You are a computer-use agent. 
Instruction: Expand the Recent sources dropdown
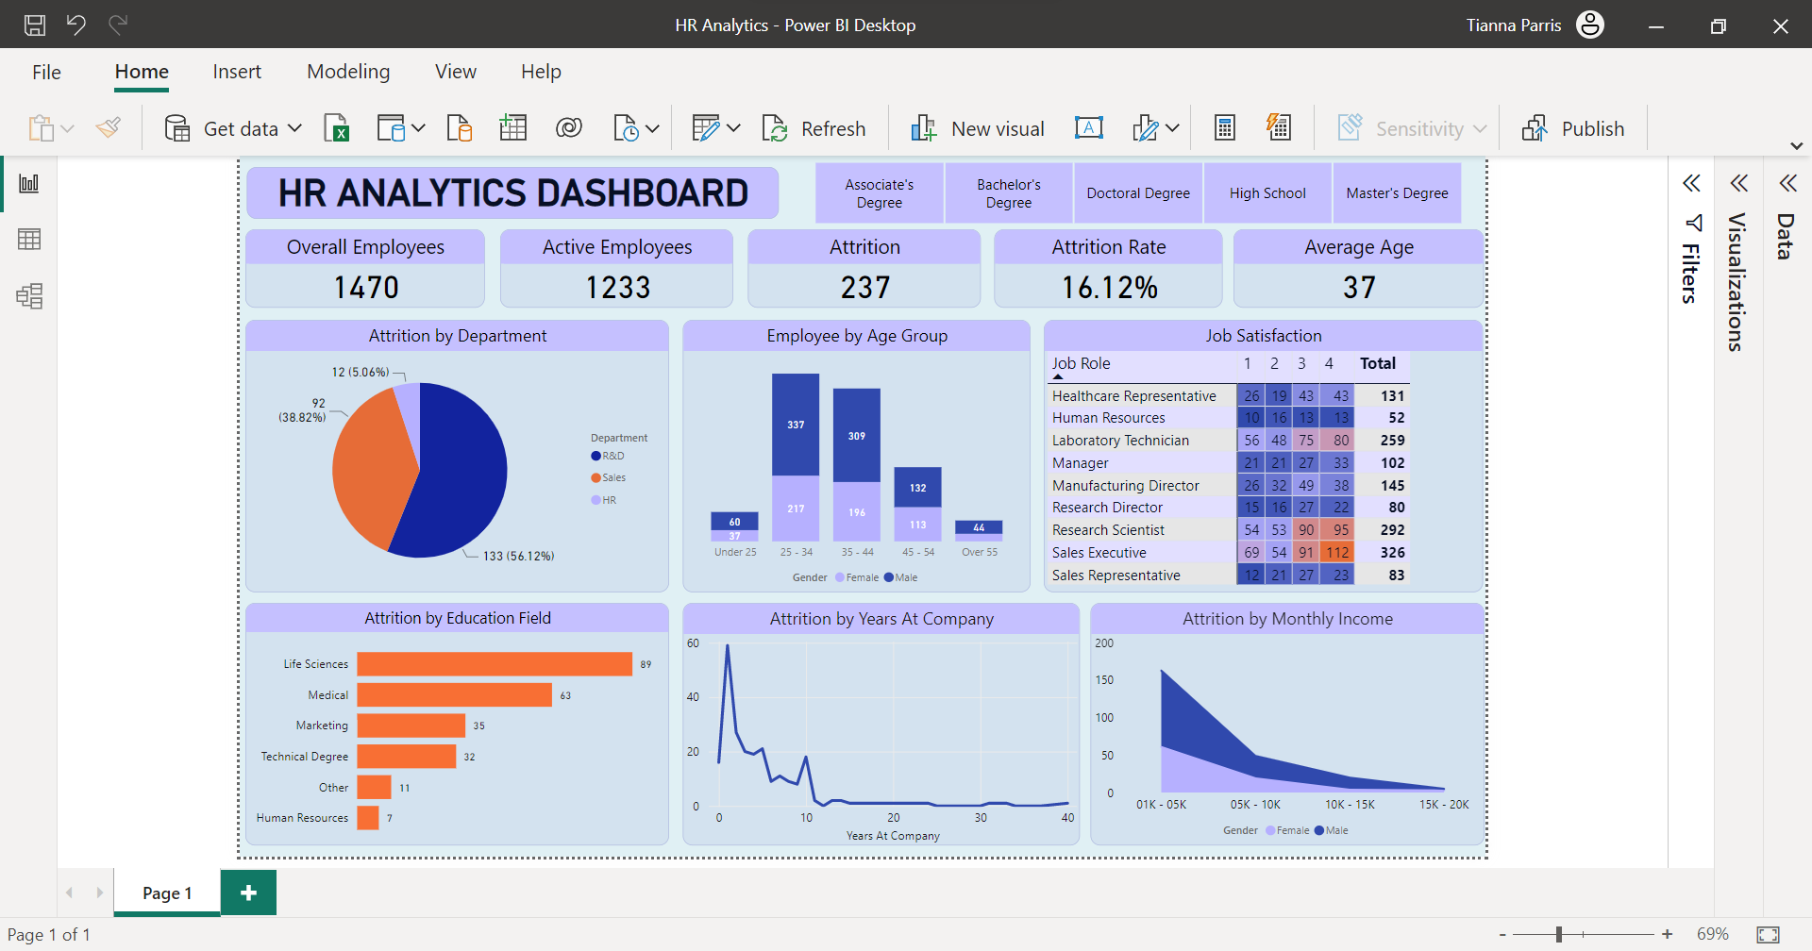coord(653,128)
